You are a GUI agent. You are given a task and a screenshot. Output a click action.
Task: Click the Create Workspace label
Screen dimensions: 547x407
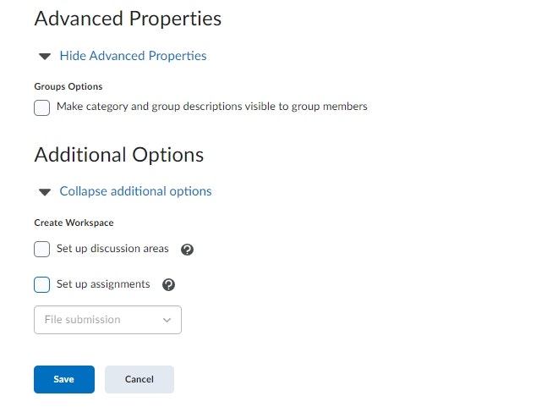pos(74,223)
